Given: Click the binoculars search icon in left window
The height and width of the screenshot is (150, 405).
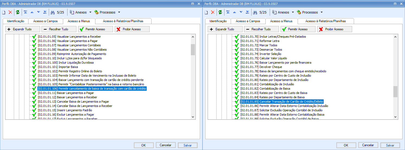Looking at the screenshot, I should 53,12.
